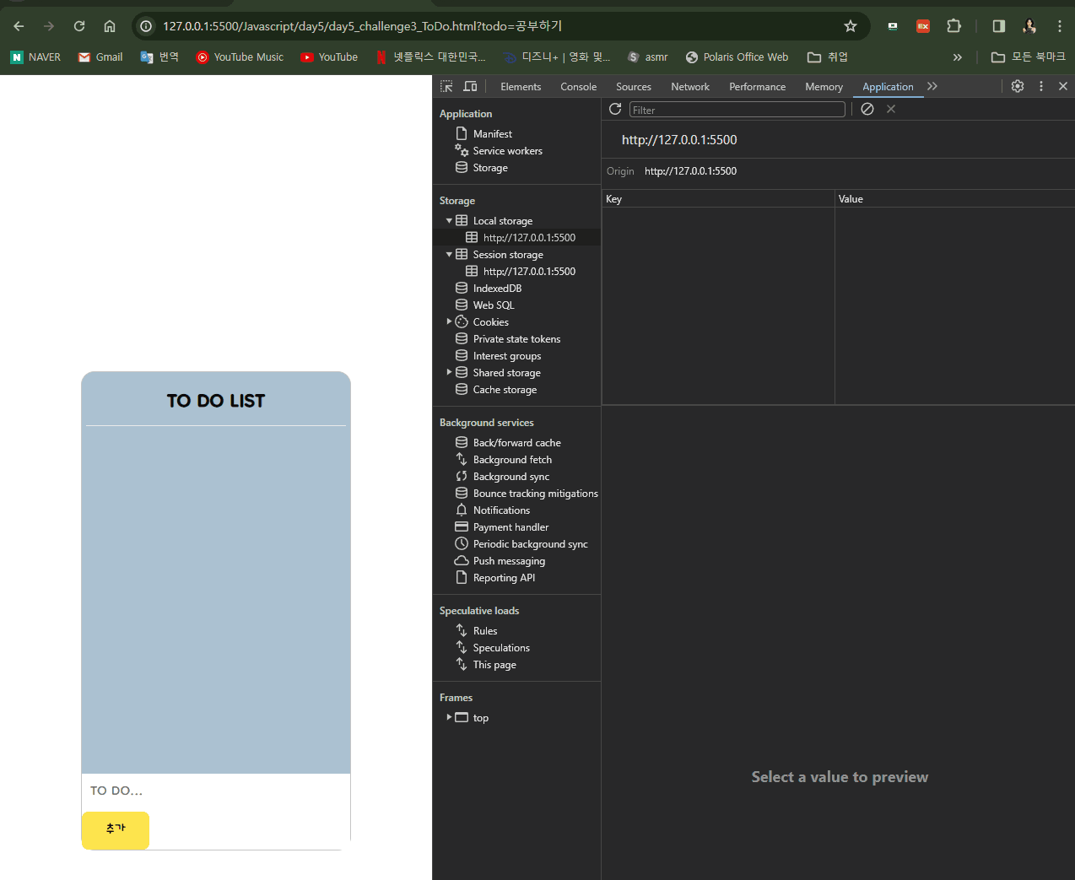Clear all storage entries icon

click(867, 109)
